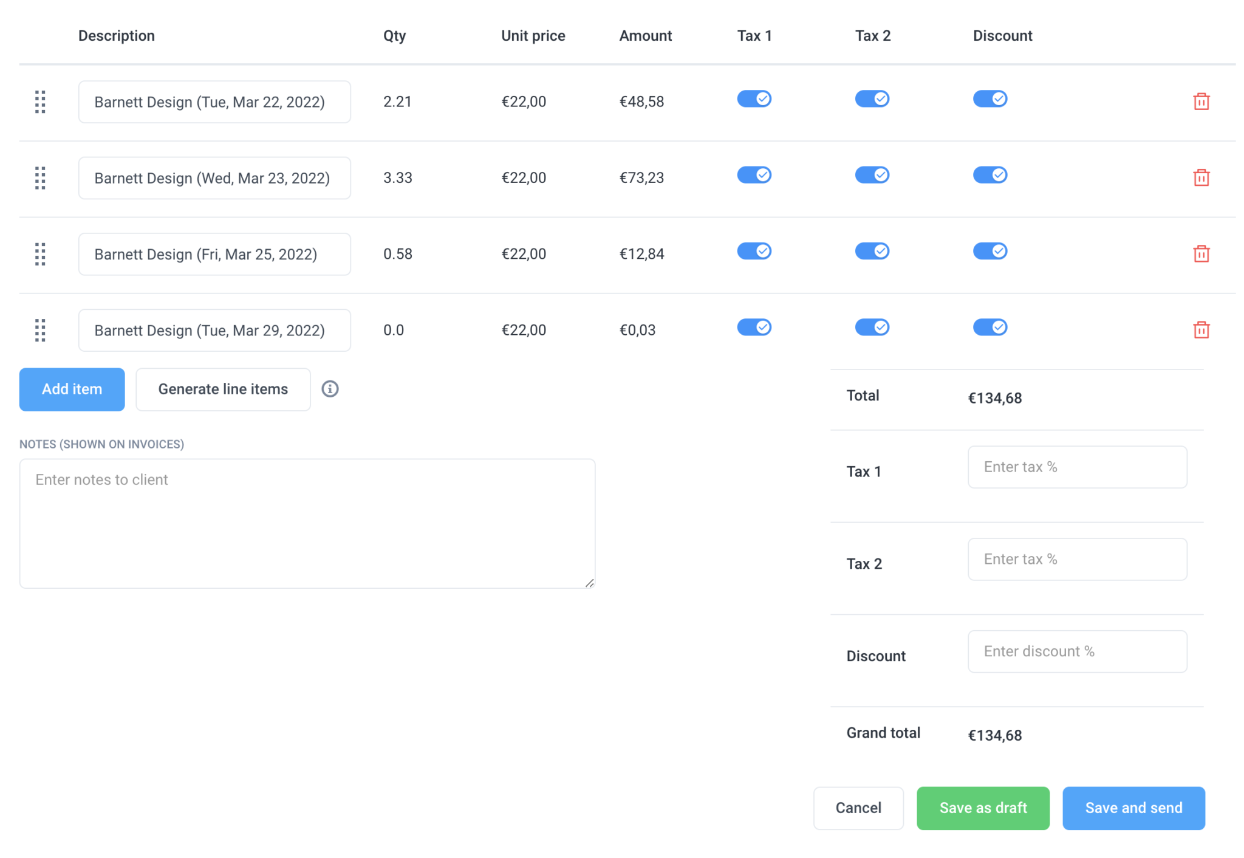Viewport: 1244px width, 858px height.
Task: Grab the drag handle of the Mar 23 row
Action: [x=40, y=178]
